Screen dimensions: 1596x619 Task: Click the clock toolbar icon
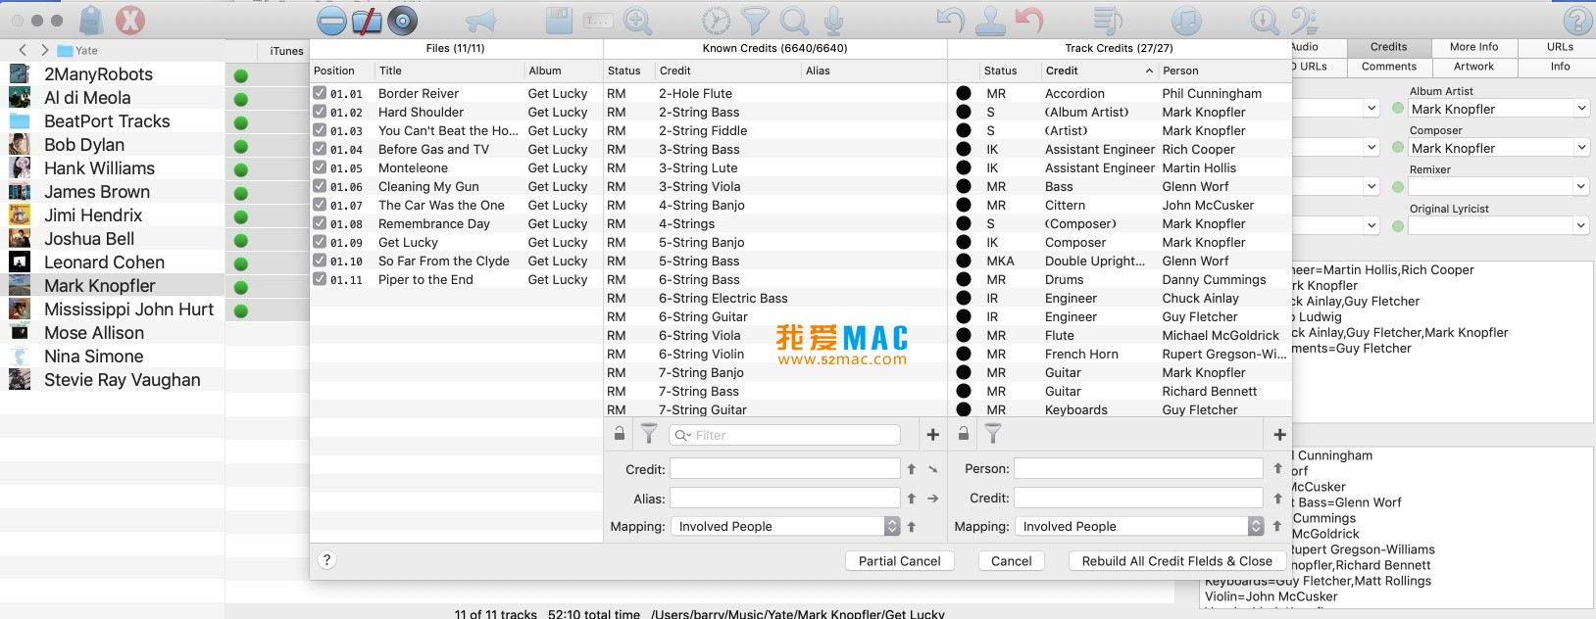click(x=717, y=21)
